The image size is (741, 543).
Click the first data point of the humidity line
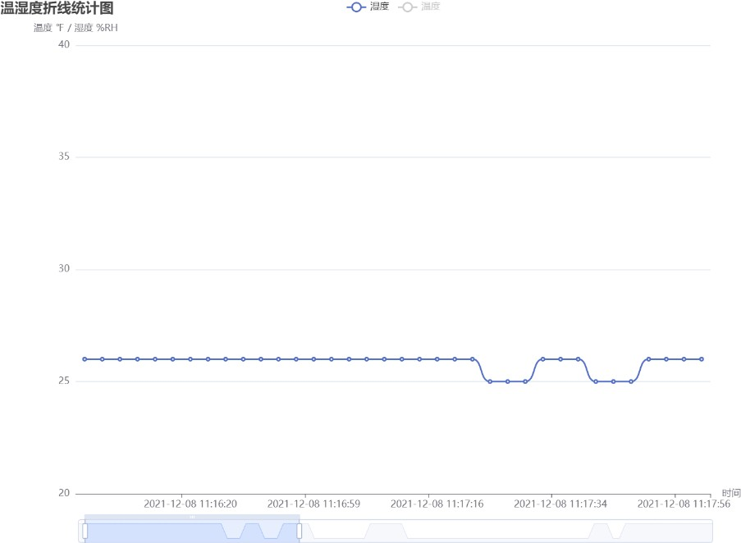pos(85,359)
